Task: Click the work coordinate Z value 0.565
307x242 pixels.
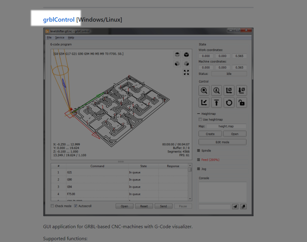Action: click(239, 56)
